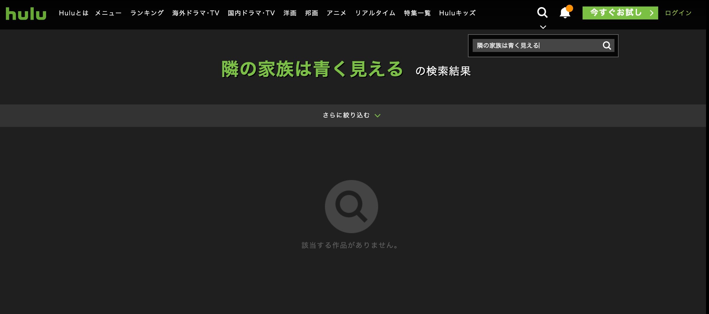709x314 pixels.
Task: Go to 海外ドラマ·TV section
Action: pos(196,13)
